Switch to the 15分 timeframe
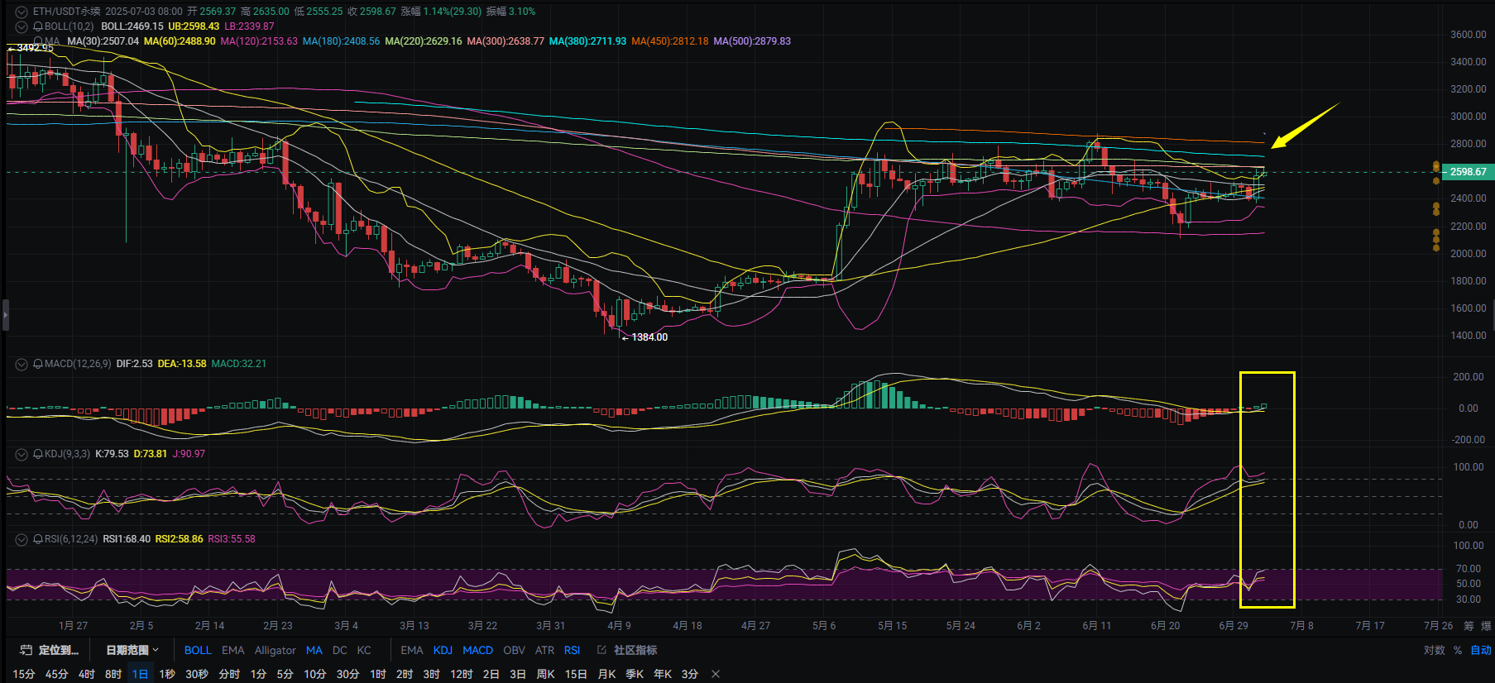 24,674
